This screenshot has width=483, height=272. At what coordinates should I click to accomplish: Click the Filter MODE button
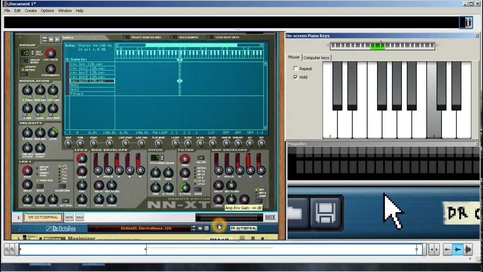point(198,190)
